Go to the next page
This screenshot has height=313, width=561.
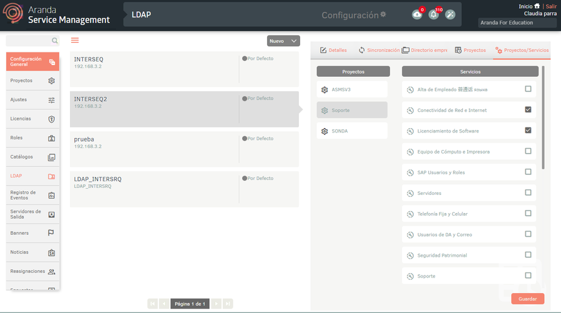point(216,304)
